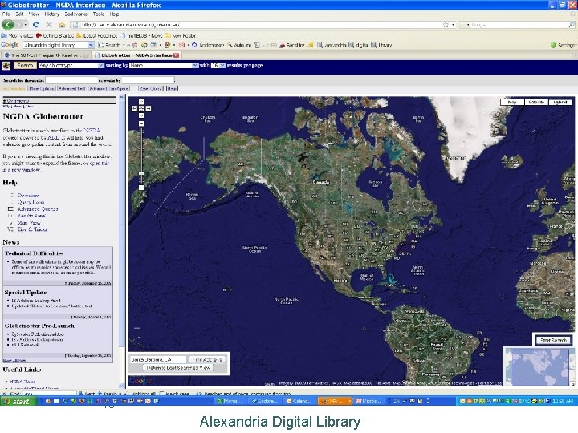Screen dimensions: 578x433
Task: Switch map to Satellite view
Action: [536, 103]
